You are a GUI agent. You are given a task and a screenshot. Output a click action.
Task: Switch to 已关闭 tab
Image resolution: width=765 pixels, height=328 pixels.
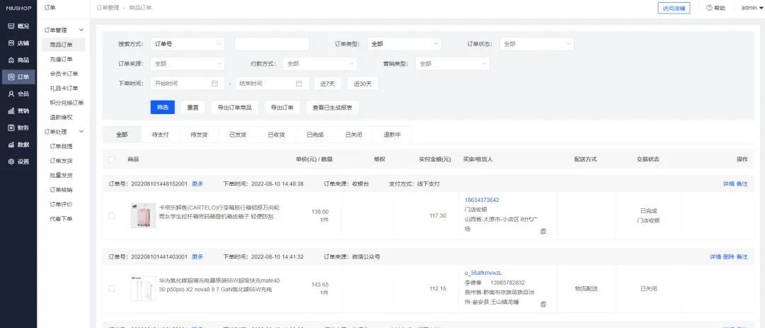pyautogui.click(x=353, y=135)
